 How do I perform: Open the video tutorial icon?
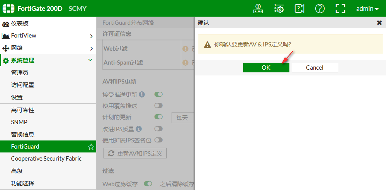(x=299, y=9)
